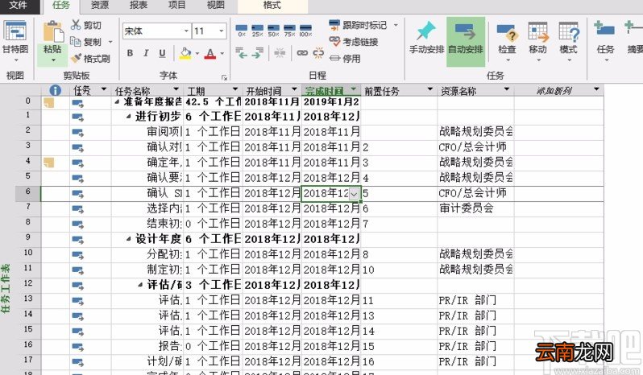Image resolution: width=643 pixels, height=375 pixels.
Task: Open the font size 11 dropdown
Action: pyautogui.click(x=221, y=31)
